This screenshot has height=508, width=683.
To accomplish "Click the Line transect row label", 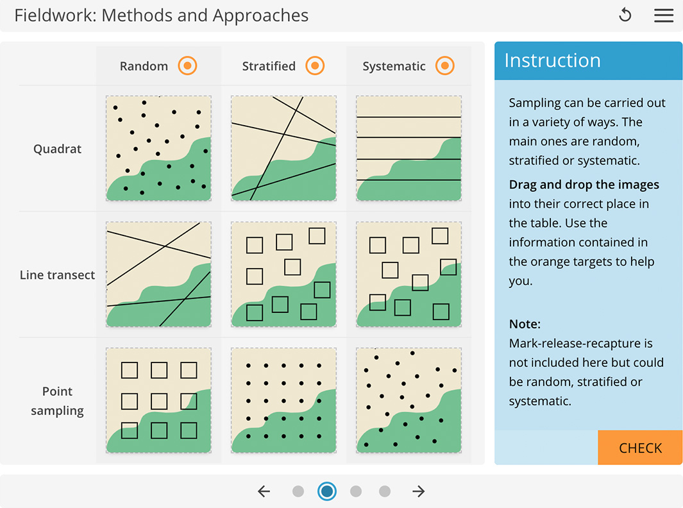I will click(x=57, y=275).
